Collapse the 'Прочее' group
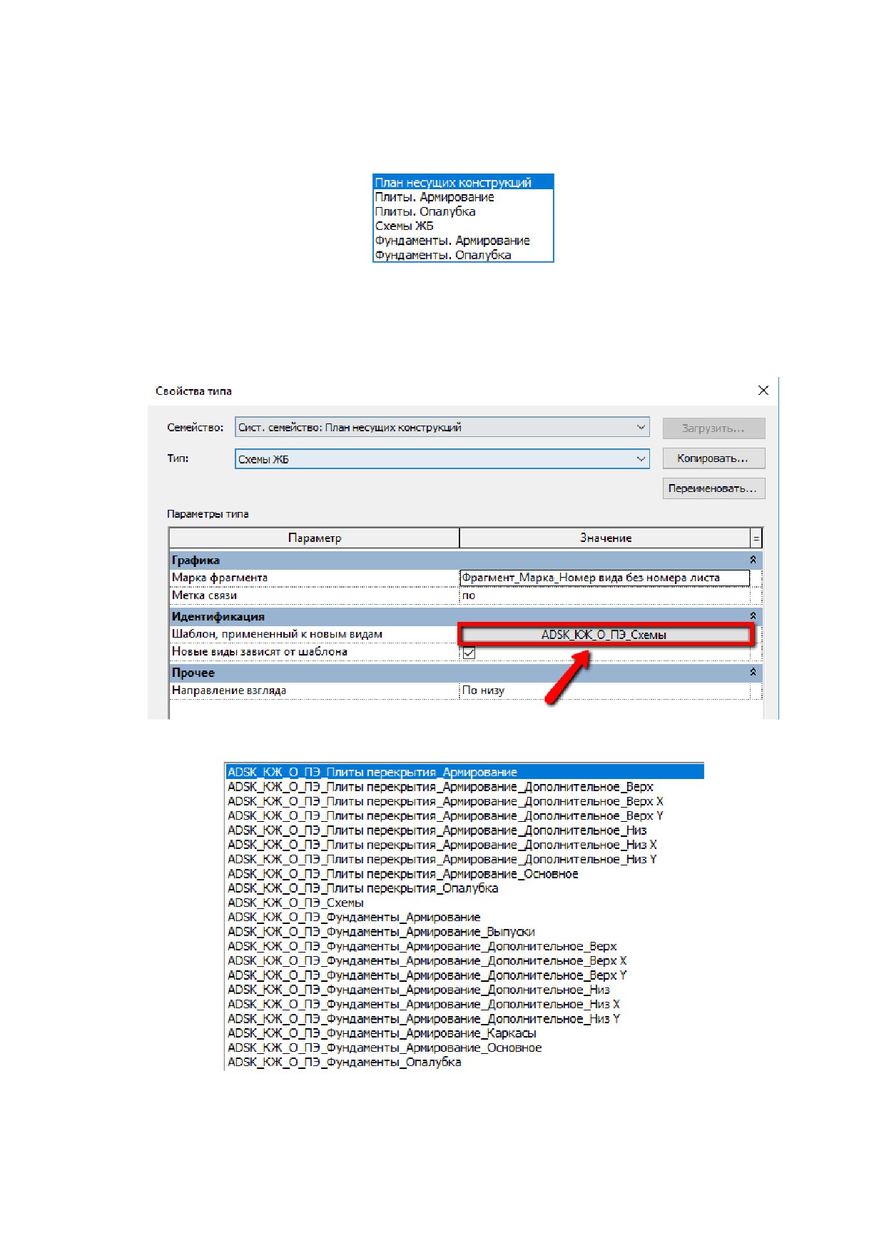The height and width of the screenshot is (1251, 884). click(753, 672)
